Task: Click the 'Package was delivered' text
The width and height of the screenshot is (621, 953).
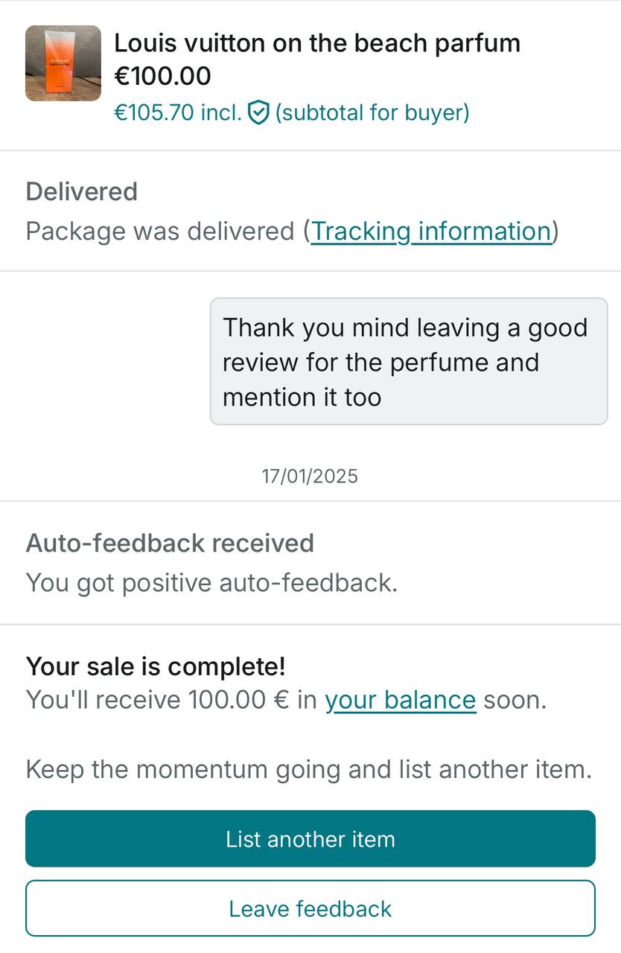Action: pyautogui.click(x=159, y=232)
